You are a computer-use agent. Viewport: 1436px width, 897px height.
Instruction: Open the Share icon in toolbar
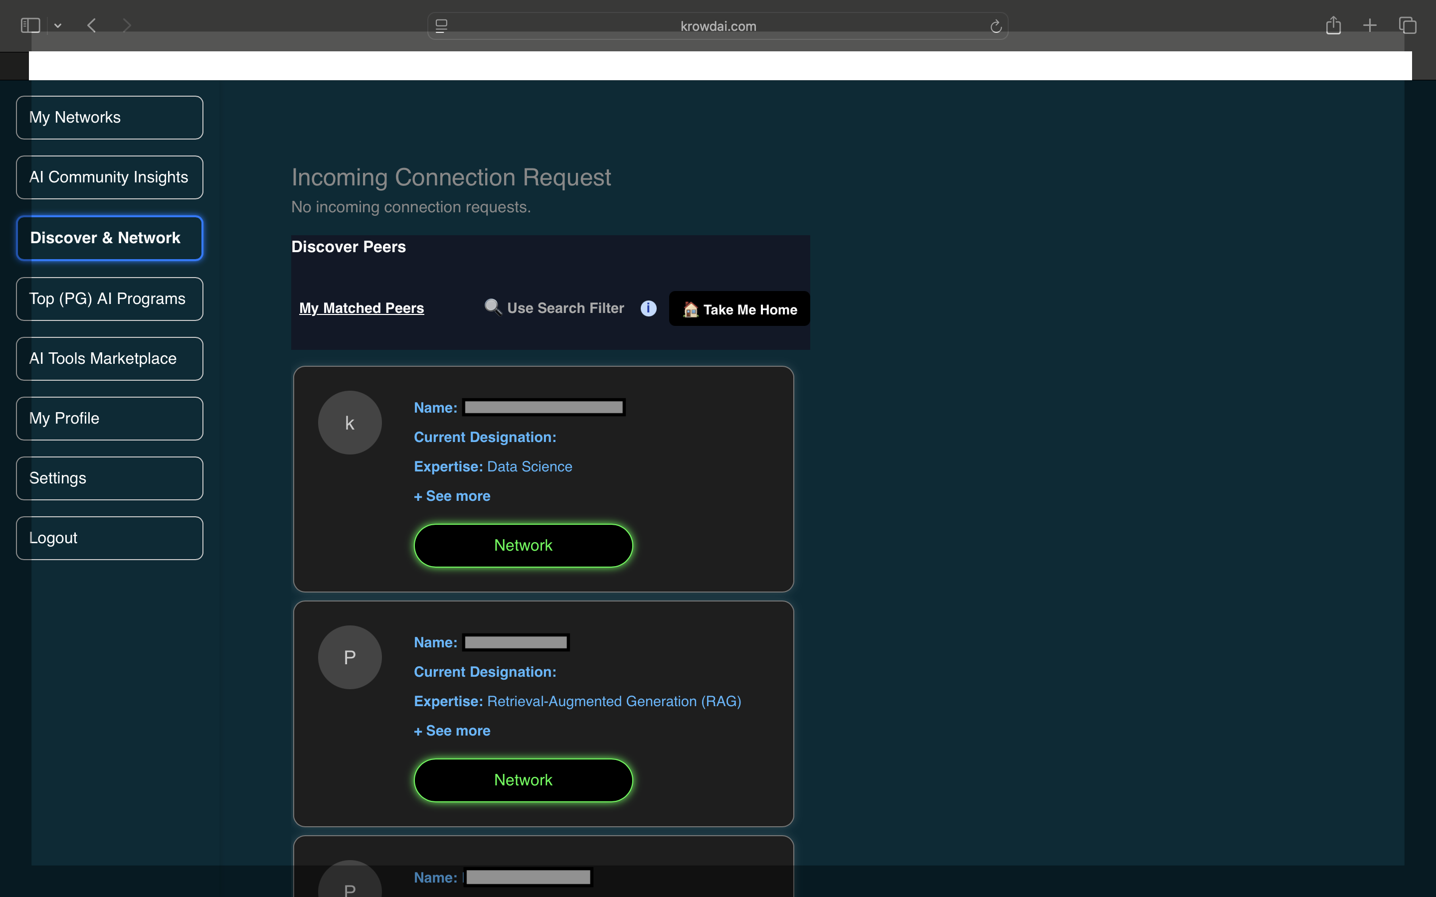tap(1333, 25)
